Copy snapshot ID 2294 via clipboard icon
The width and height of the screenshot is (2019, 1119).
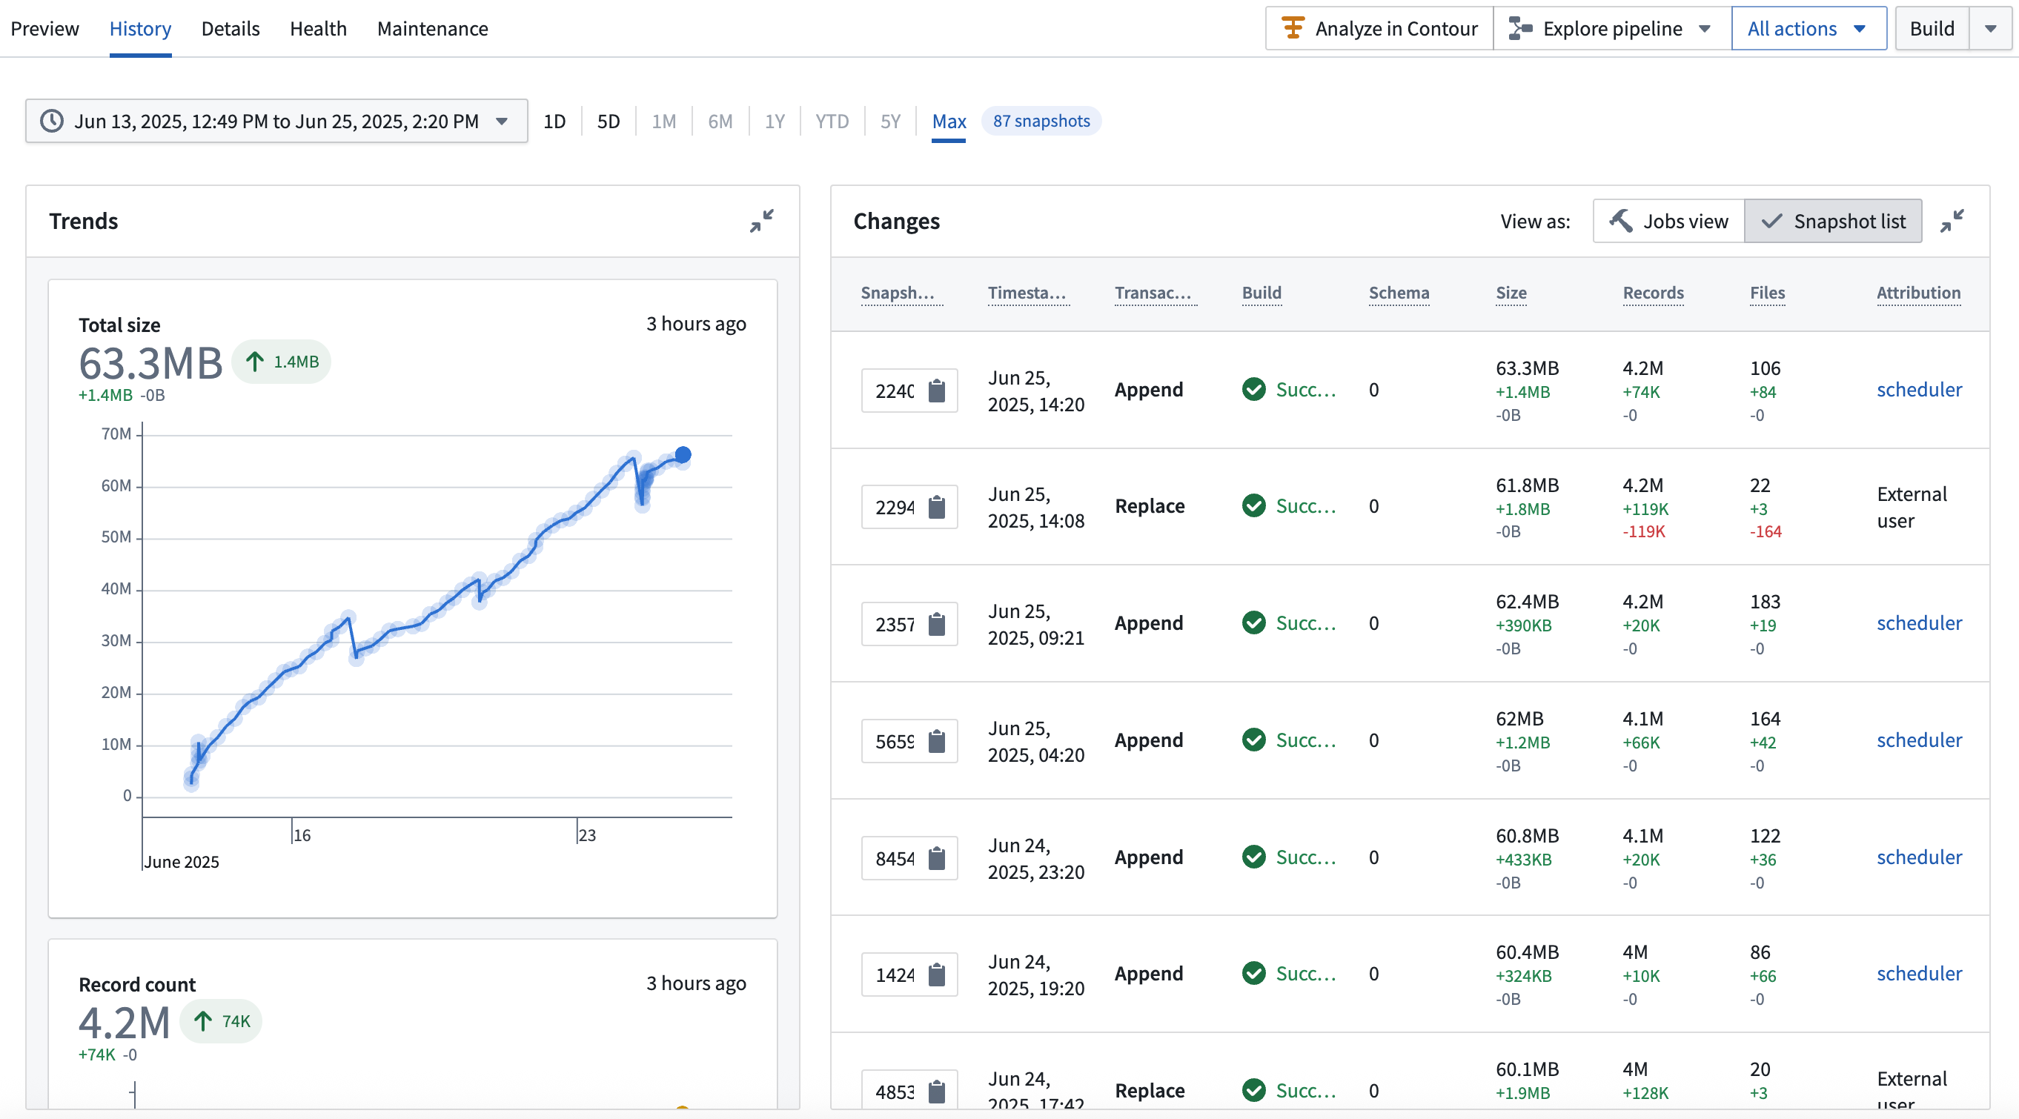(937, 507)
